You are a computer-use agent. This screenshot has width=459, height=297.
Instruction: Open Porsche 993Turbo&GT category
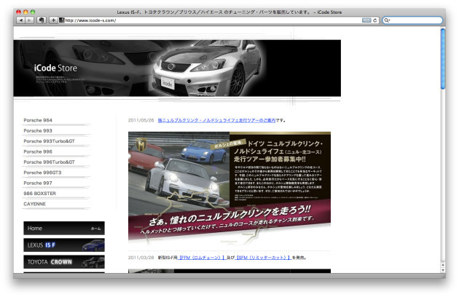pos(50,141)
